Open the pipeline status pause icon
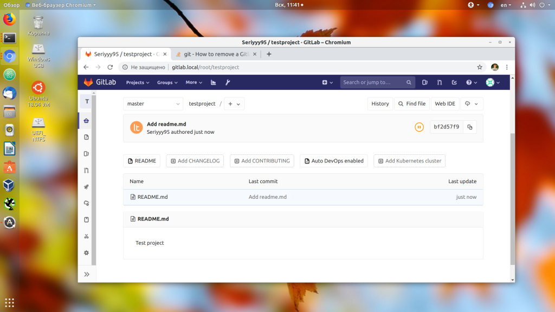This screenshot has height=312, width=555. 419,127
